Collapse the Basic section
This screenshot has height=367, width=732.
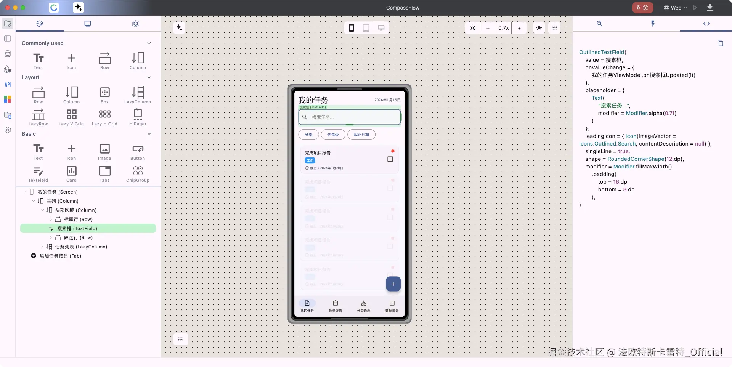(149, 134)
